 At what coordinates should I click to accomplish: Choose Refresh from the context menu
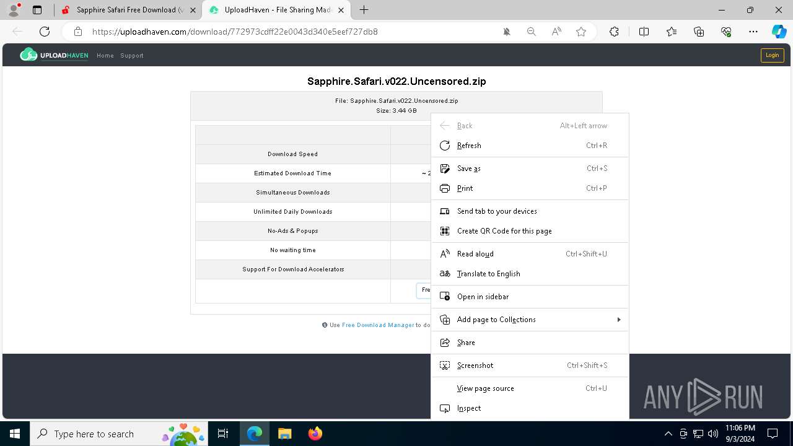pyautogui.click(x=530, y=146)
